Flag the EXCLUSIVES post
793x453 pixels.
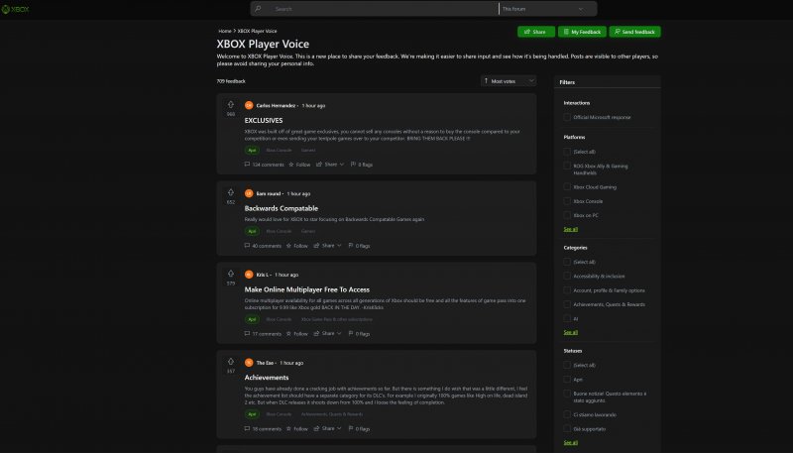(362, 165)
